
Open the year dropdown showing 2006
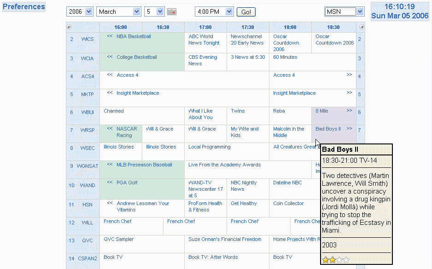(x=79, y=11)
